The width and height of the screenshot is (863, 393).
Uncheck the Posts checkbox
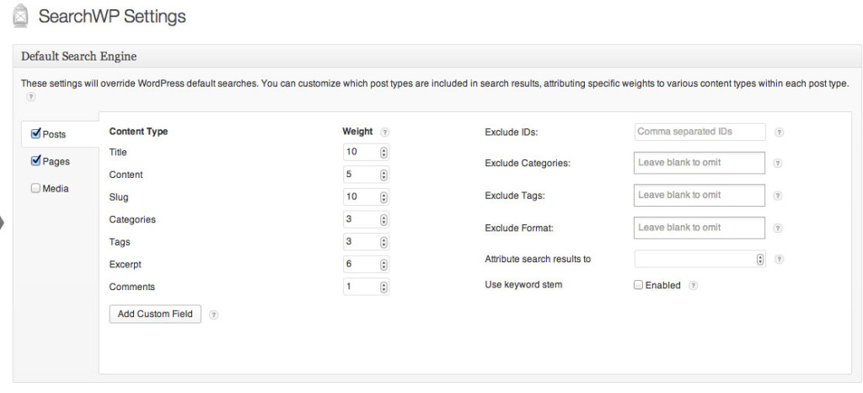click(36, 133)
